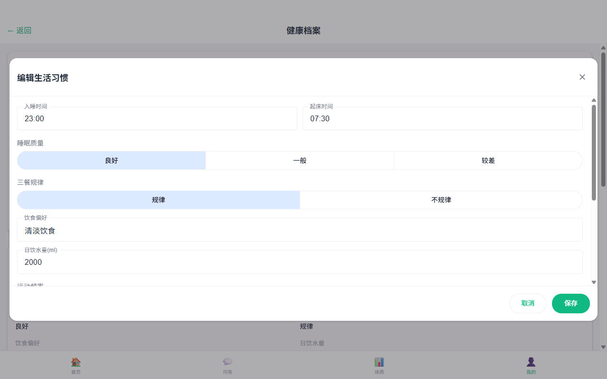Choose 规律 for 三餐规律
Screen dimensions: 607x379
click(158, 200)
